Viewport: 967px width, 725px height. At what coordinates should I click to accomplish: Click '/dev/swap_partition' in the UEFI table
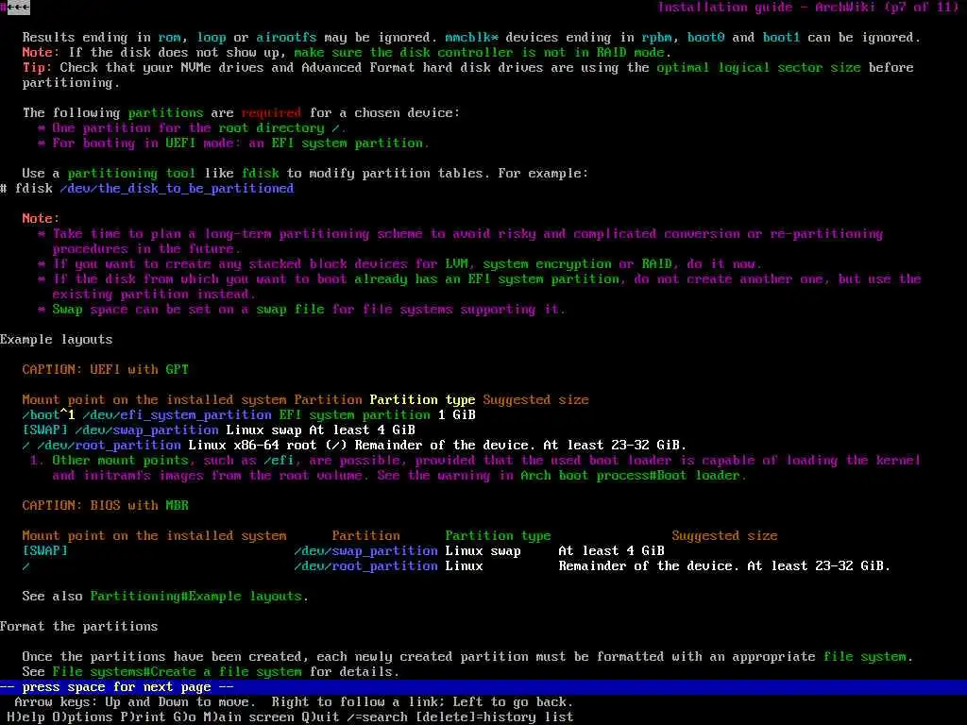coord(146,430)
